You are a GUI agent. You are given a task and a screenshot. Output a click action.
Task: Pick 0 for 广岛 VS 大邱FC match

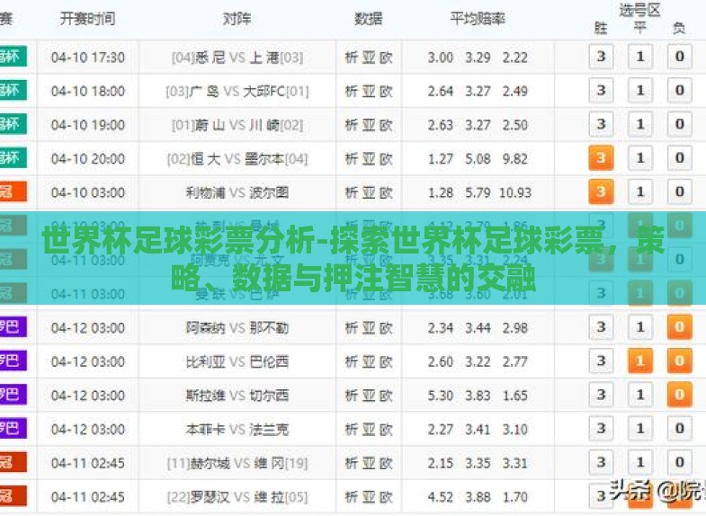point(679,91)
